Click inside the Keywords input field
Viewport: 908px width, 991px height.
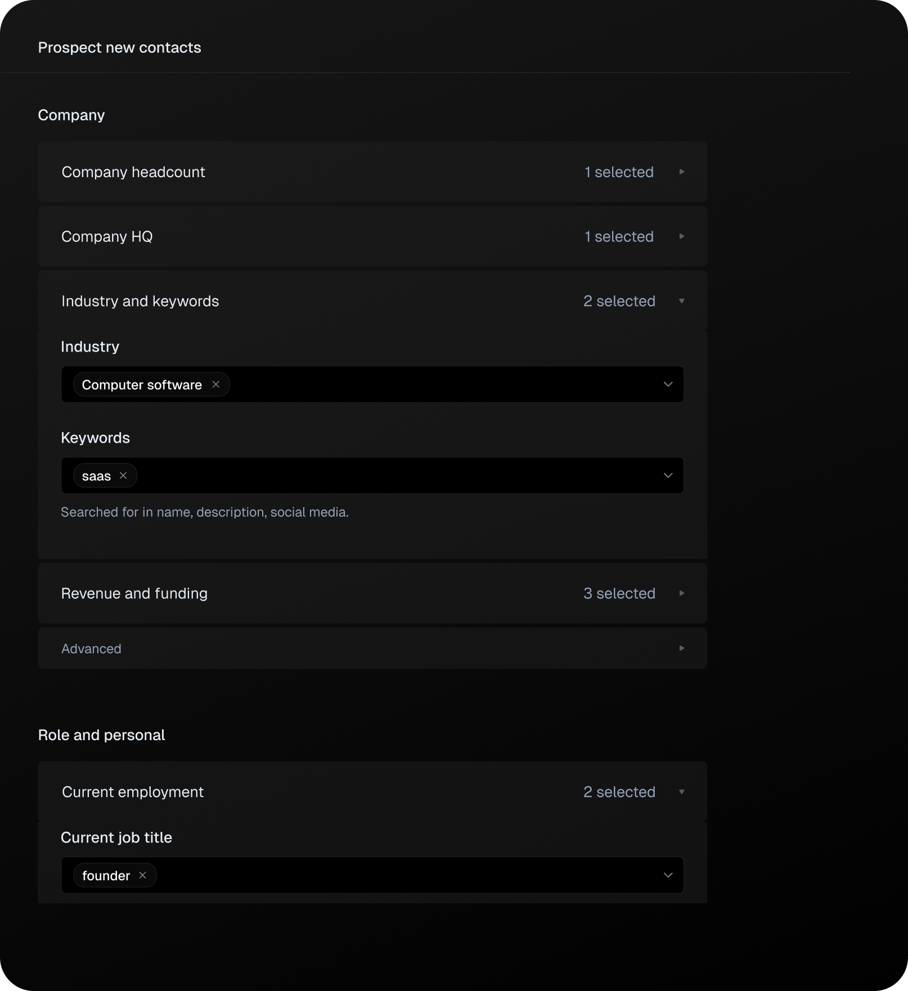coord(394,476)
